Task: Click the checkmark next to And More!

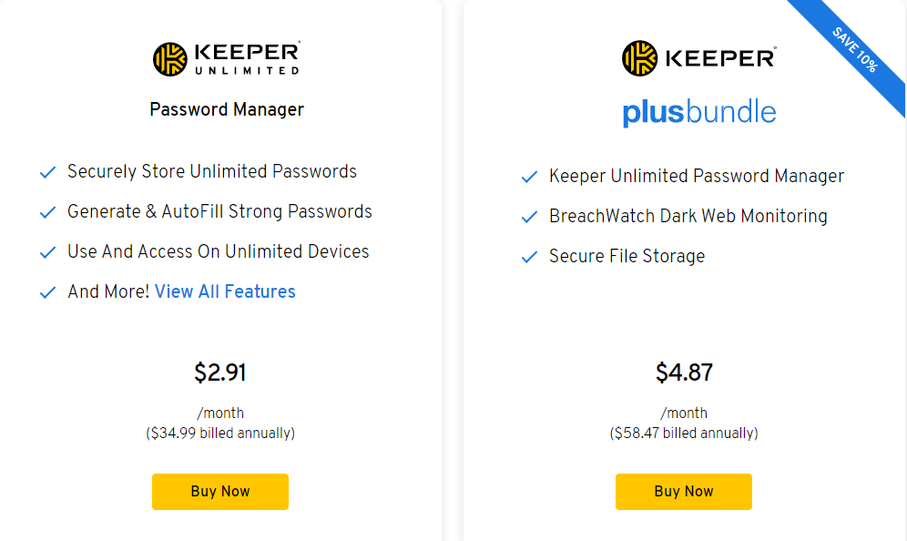Action: pos(47,292)
